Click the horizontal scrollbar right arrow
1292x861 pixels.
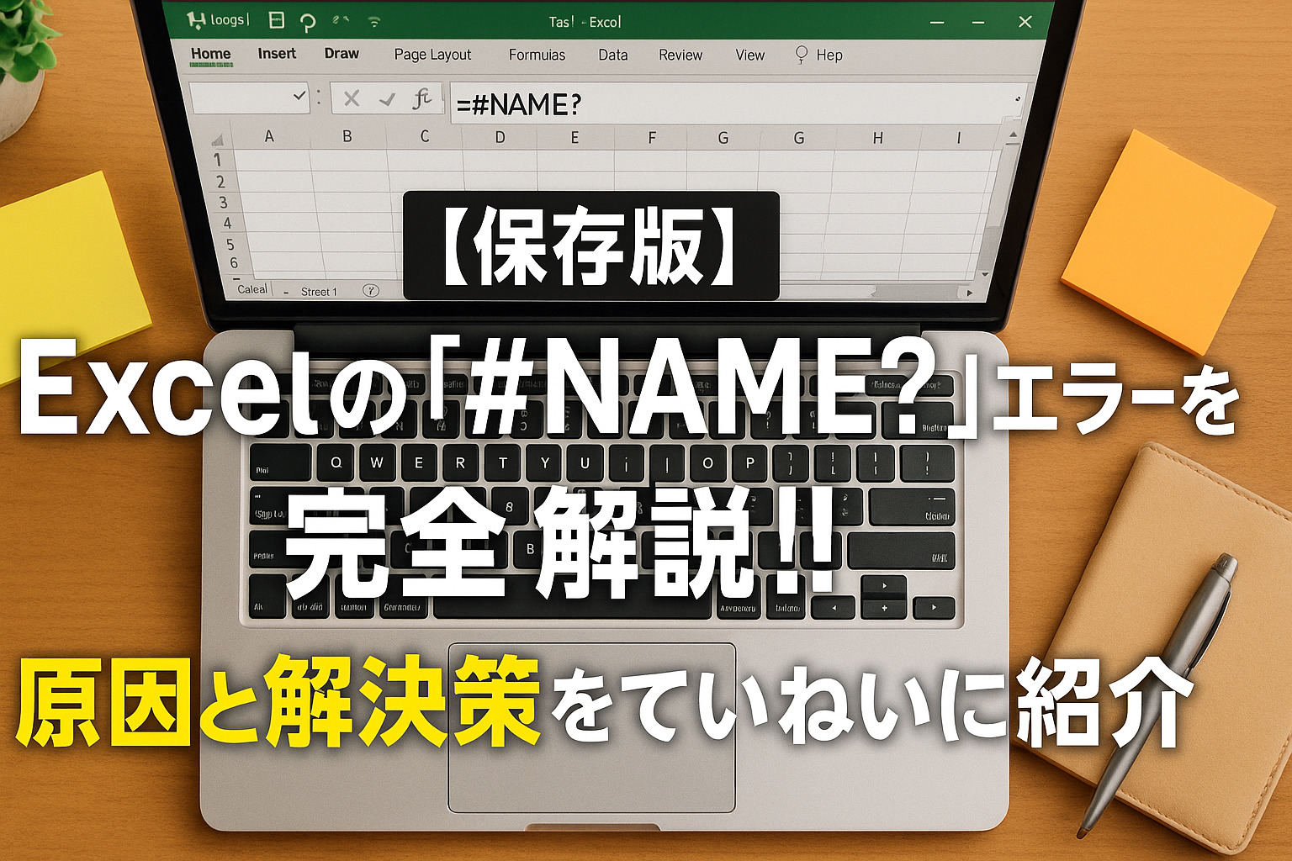pyautogui.click(x=970, y=293)
